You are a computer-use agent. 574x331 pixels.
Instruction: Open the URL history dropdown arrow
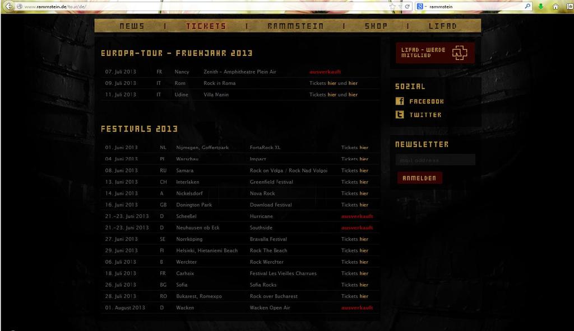pyautogui.click(x=400, y=7)
